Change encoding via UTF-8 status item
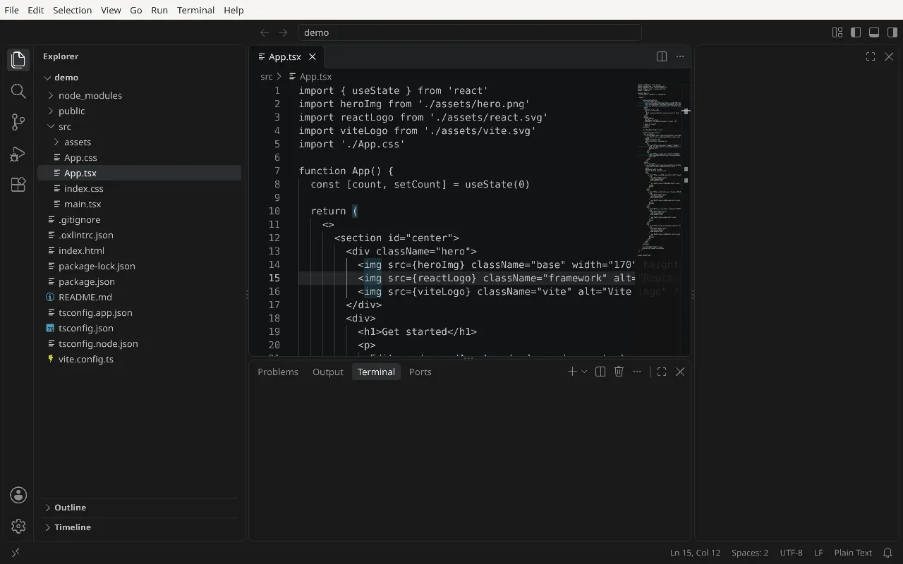 [792, 553]
